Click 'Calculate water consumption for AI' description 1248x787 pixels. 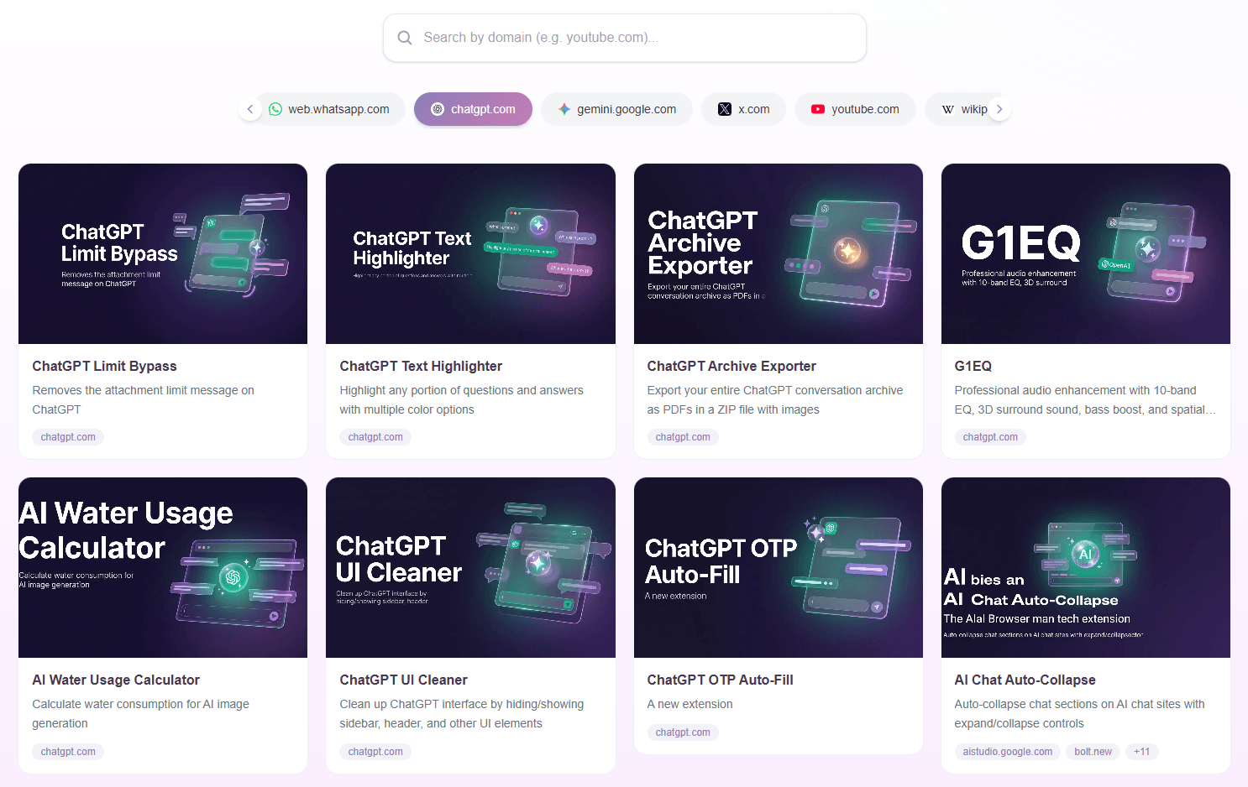pyautogui.click(x=140, y=713)
